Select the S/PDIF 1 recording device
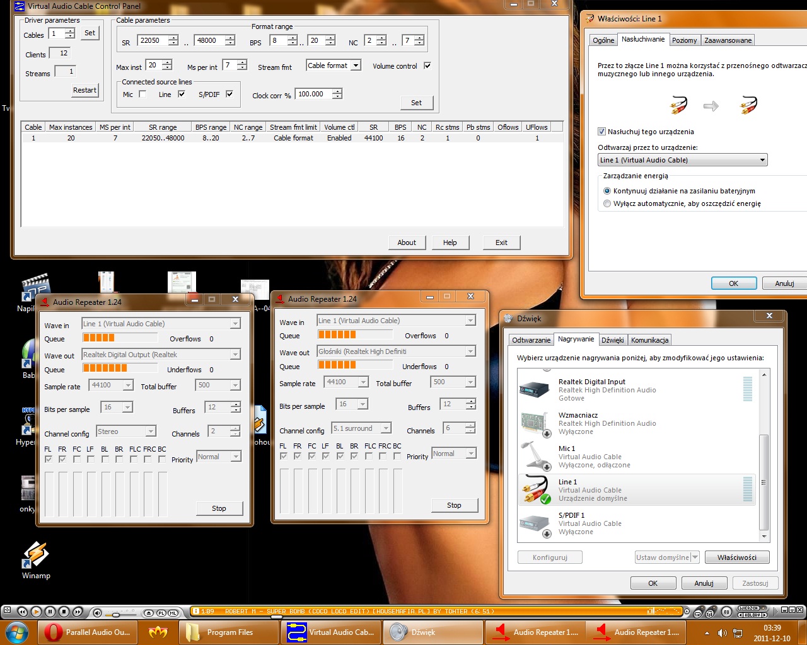Image resolution: width=807 pixels, height=645 pixels. point(637,523)
